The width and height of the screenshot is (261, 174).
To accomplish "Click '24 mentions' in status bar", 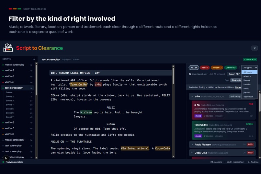I will pos(216,162).
